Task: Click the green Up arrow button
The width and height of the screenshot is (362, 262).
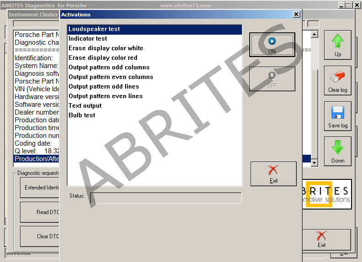Action: click(x=338, y=45)
